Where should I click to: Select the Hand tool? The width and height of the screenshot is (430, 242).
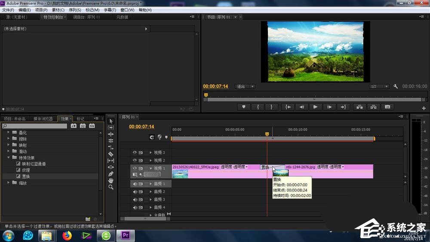click(111, 180)
